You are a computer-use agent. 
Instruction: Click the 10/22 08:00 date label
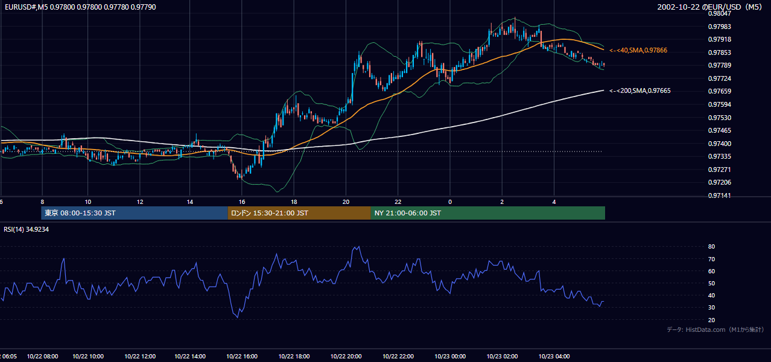(x=42, y=357)
